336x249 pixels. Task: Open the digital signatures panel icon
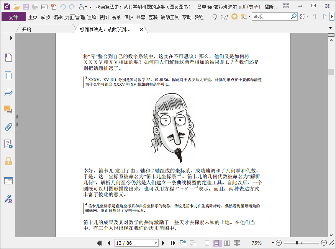point(8,144)
